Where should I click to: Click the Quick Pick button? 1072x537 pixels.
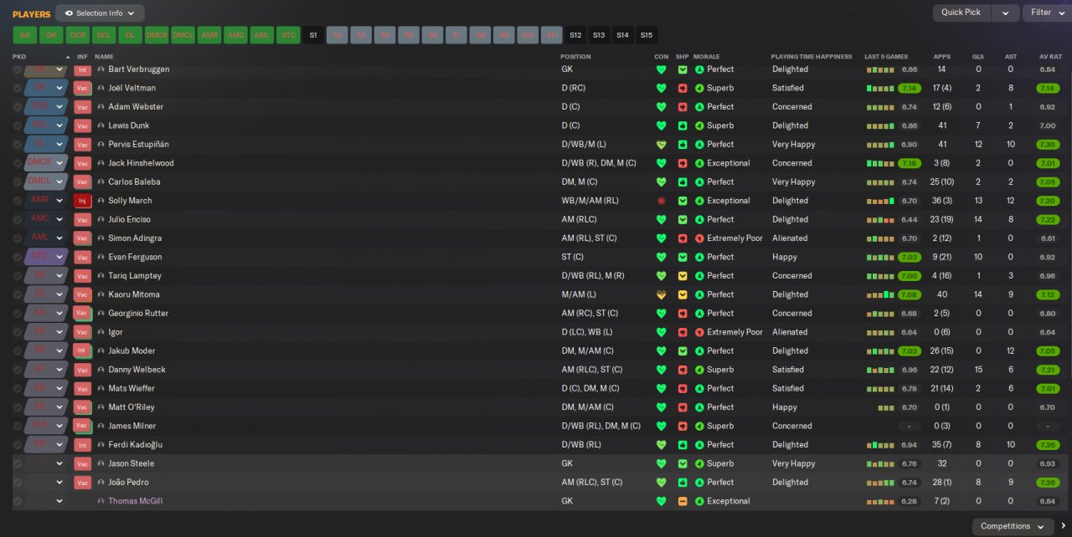pos(961,13)
